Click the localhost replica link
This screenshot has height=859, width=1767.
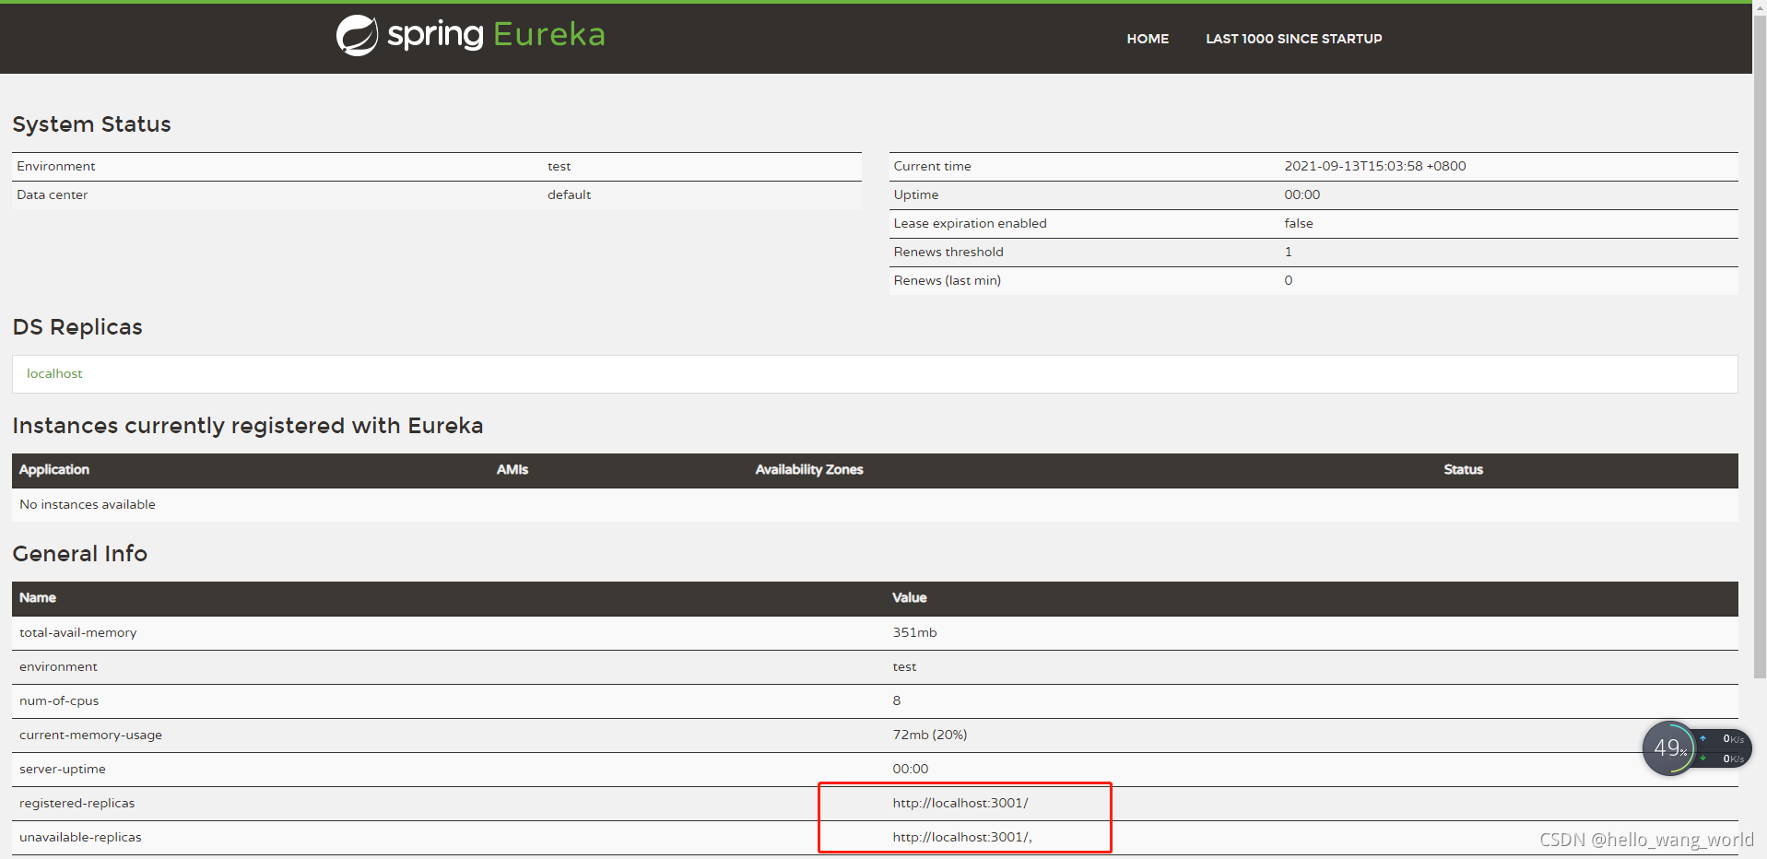pos(54,373)
